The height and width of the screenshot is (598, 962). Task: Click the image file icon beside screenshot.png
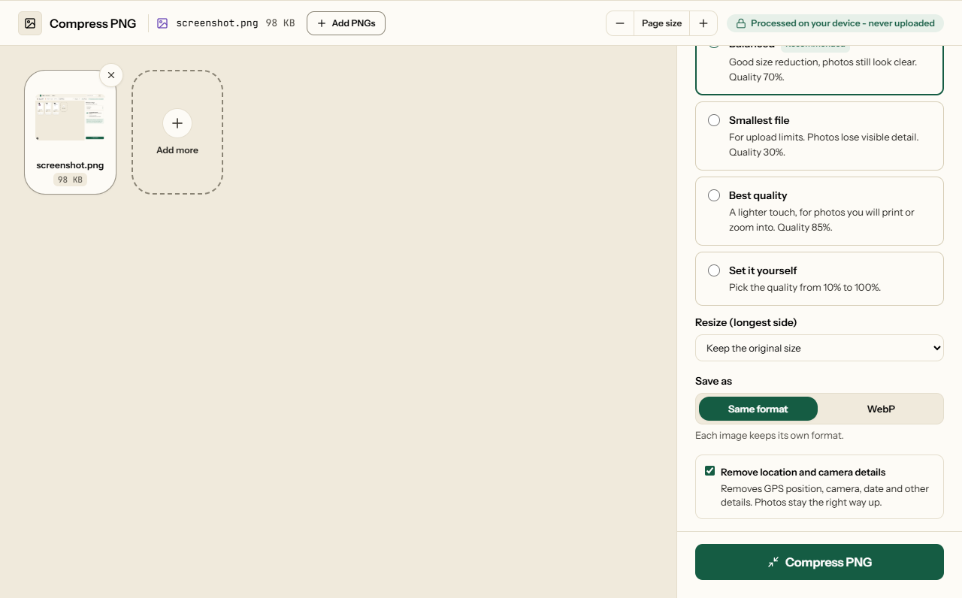point(162,23)
